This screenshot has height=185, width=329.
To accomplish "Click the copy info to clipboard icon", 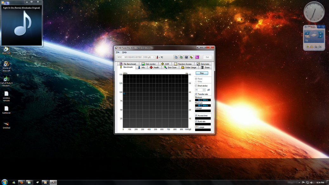I will point(176,57).
